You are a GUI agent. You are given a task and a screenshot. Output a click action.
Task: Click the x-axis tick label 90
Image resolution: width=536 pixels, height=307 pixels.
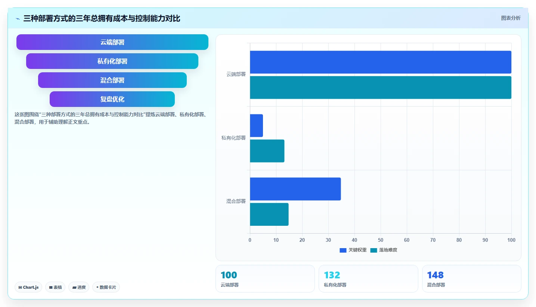pyautogui.click(x=485, y=240)
